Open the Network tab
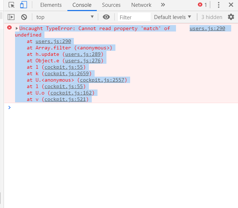238x208 pixels. click(x=141, y=5)
